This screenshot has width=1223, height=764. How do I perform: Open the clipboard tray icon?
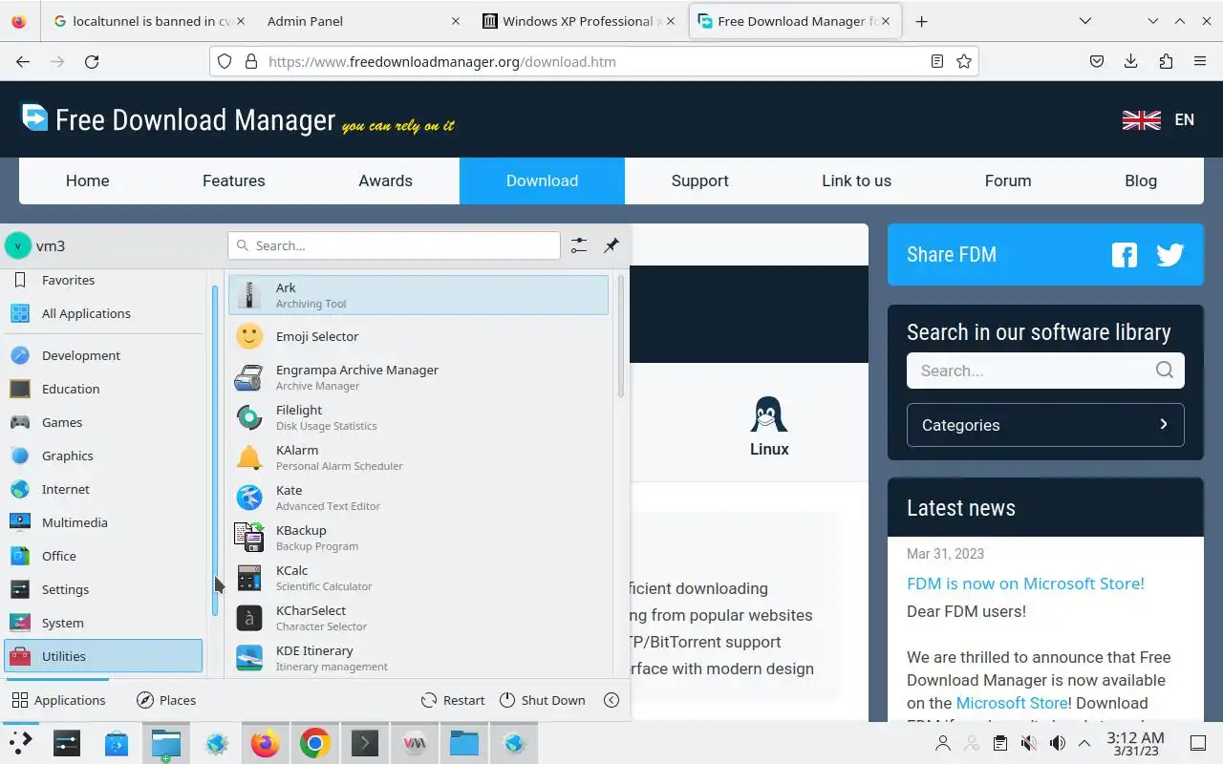999,743
